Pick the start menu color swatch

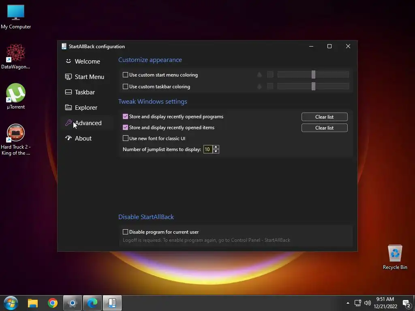270,75
